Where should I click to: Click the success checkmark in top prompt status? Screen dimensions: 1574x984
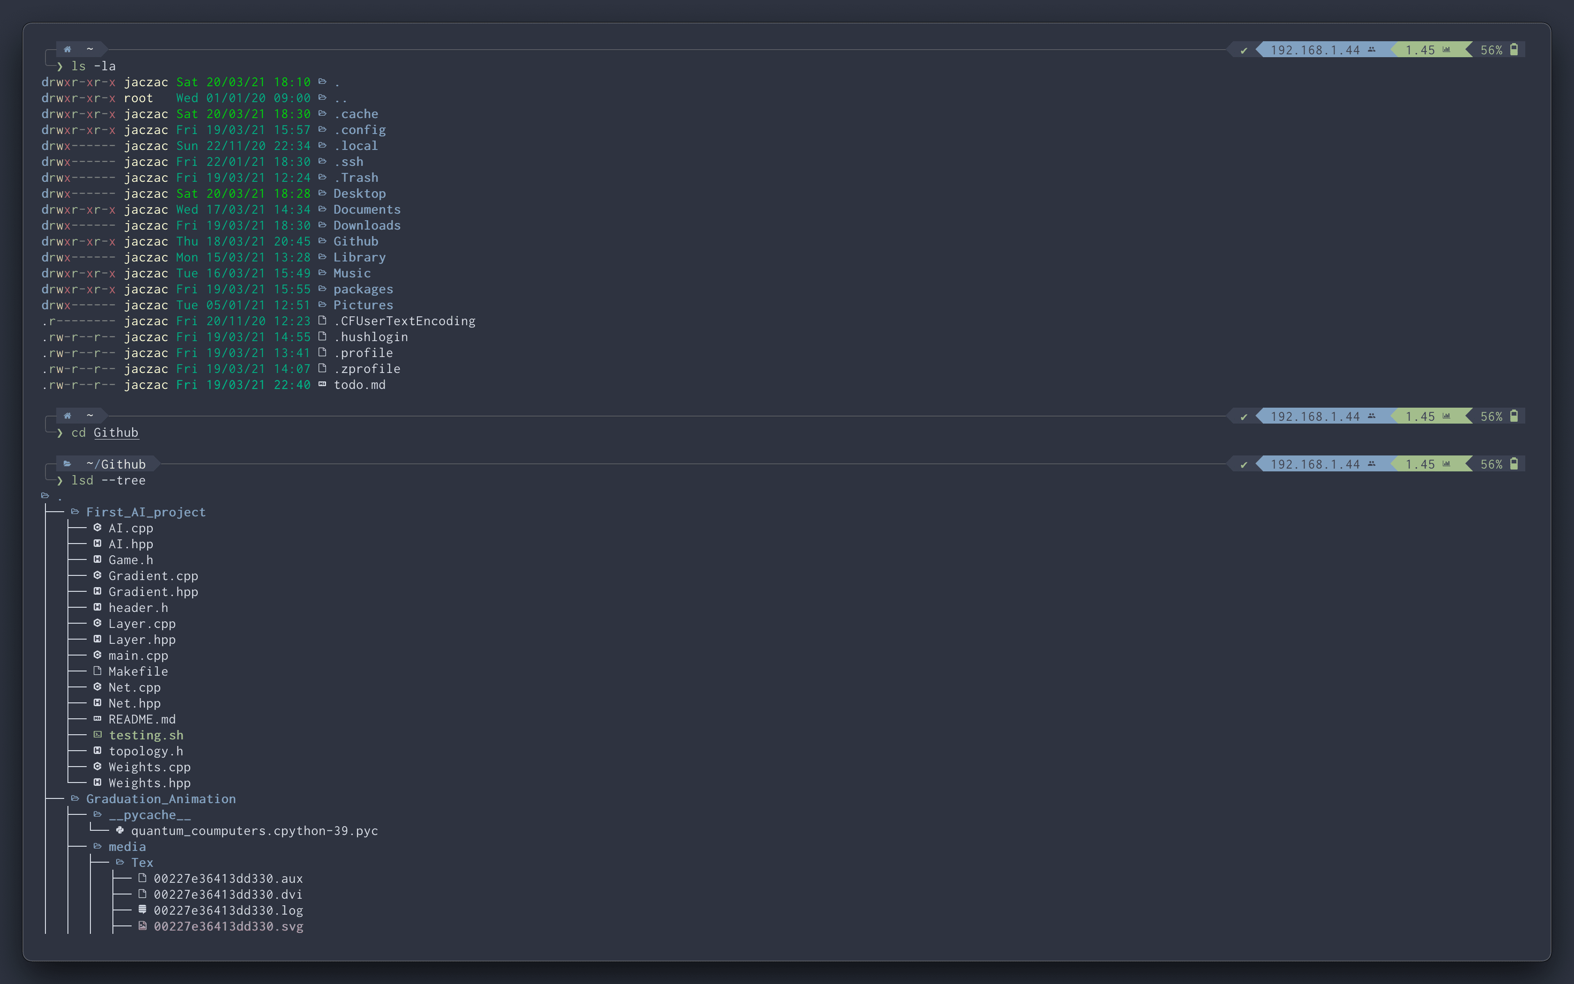coord(1244,50)
